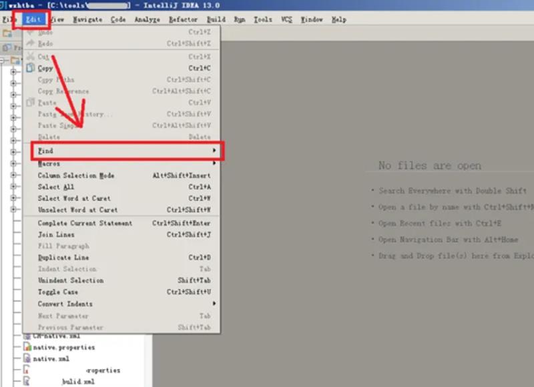
Task: Click IntelliJ IDEA app icon in title bar
Action: [2, 5]
